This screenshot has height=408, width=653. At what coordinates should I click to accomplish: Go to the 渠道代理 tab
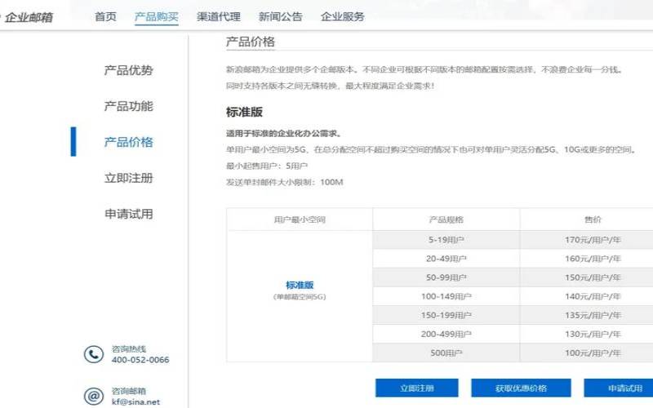click(x=218, y=16)
